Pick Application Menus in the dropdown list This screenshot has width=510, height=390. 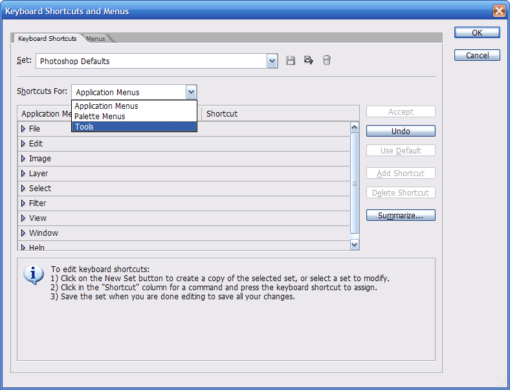[x=134, y=106]
